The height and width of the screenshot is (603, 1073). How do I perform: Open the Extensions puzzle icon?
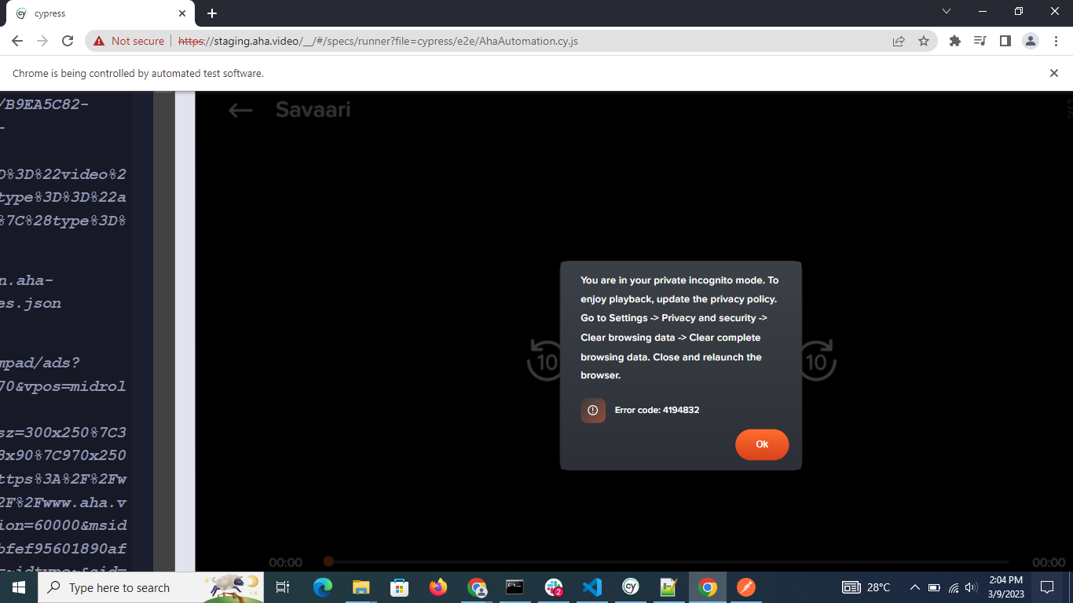[x=955, y=41]
